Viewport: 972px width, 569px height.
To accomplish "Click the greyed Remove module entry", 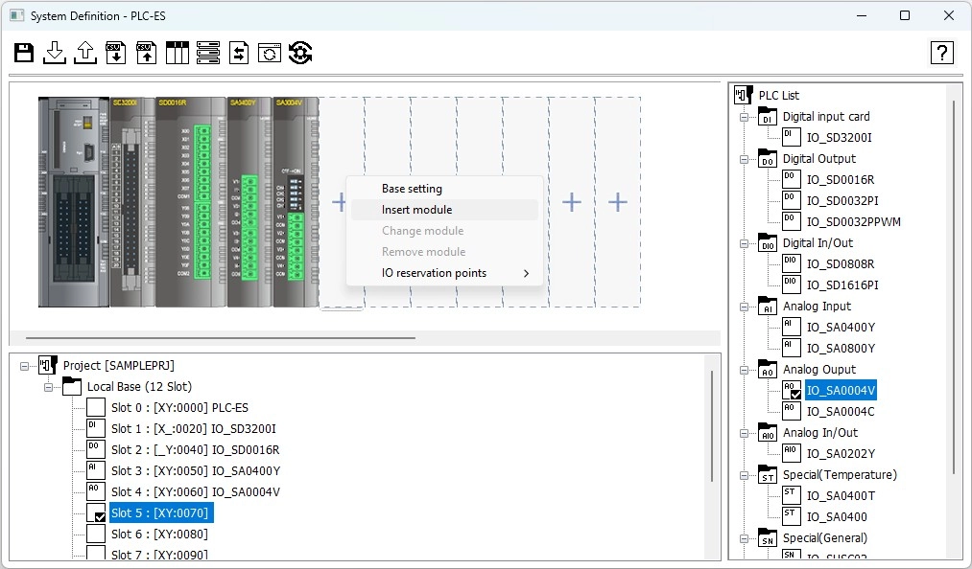I will pos(444,251).
